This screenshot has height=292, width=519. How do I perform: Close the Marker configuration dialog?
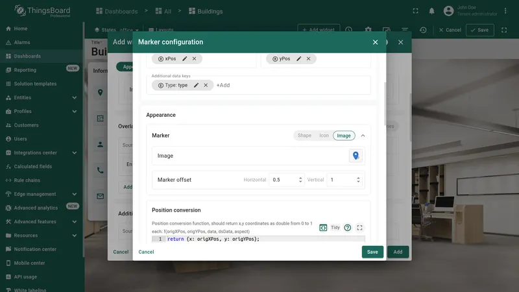[x=375, y=42]
